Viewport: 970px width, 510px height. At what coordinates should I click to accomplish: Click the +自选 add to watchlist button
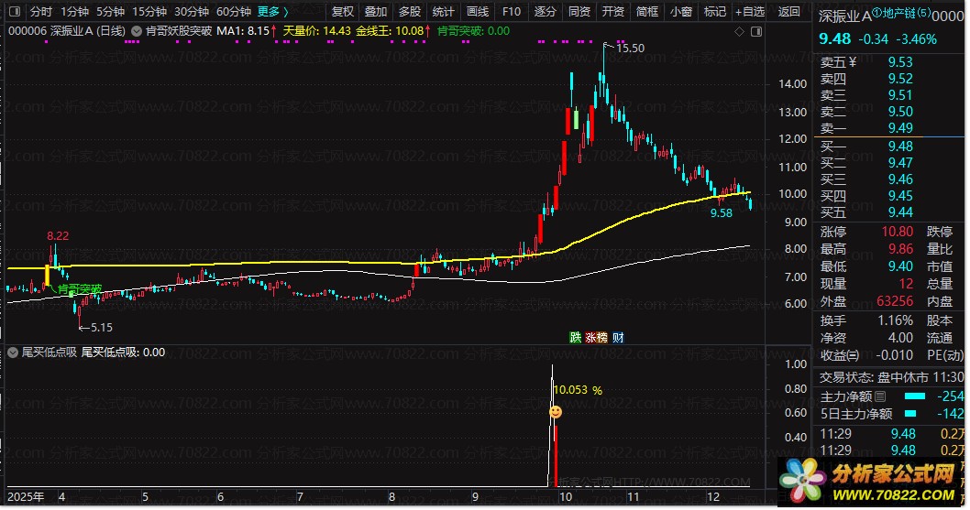click(x=749, y=12)
